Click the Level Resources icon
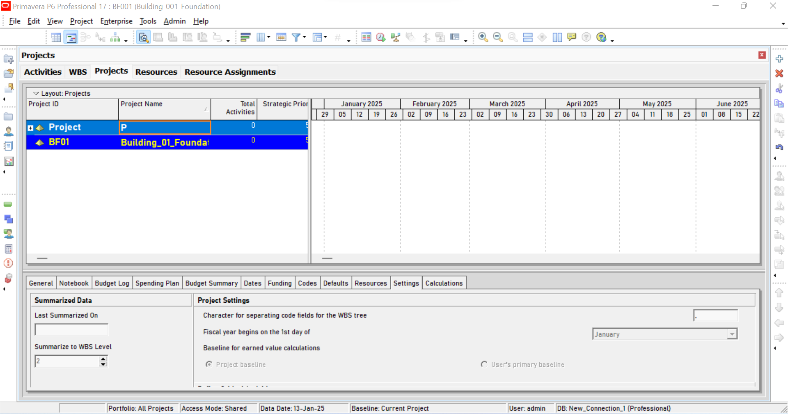The height and width of the screenshot is (414, 788). click(x=396, y=37)
